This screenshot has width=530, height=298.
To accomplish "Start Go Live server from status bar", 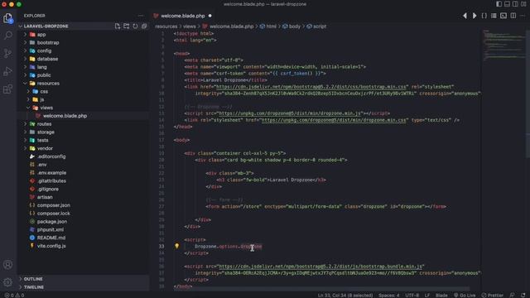I will tap(465, 295).
